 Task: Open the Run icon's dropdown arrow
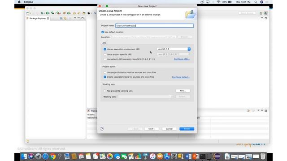pyautogui.click(x=50, y=13)
